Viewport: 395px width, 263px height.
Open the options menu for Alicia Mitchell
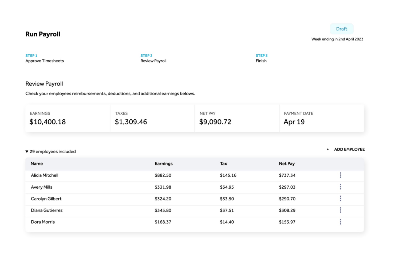[x=340, y=175]
